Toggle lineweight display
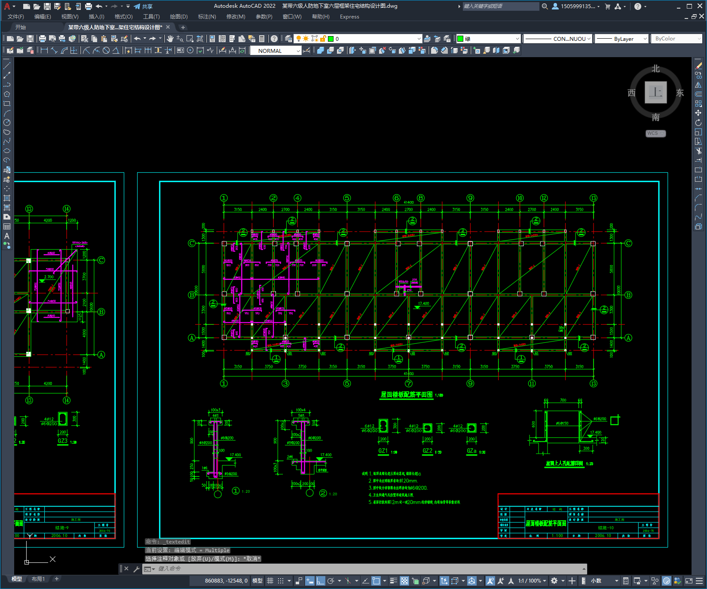The height and width of the screenshot is (589, 707). point(394,581)
